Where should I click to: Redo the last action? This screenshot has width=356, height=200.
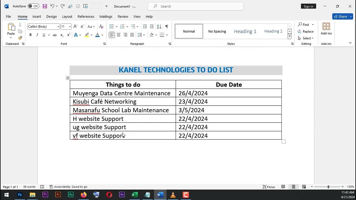(x=63, y=6)
